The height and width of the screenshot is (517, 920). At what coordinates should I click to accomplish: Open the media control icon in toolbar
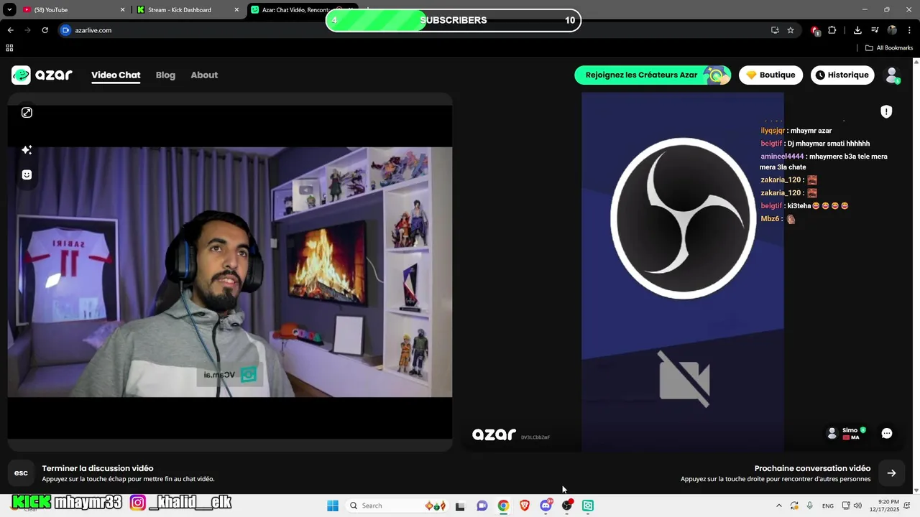point(875,30)
